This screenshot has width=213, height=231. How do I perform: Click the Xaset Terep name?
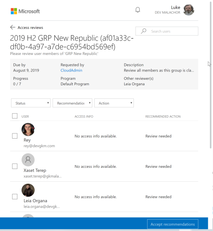click(x=35, y=170)
